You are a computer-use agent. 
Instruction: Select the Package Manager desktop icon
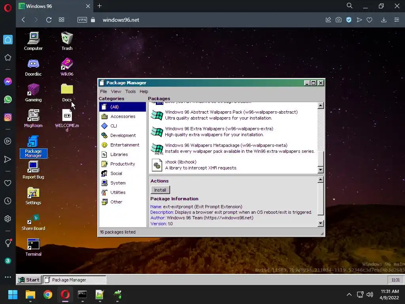tap(33, 146)
